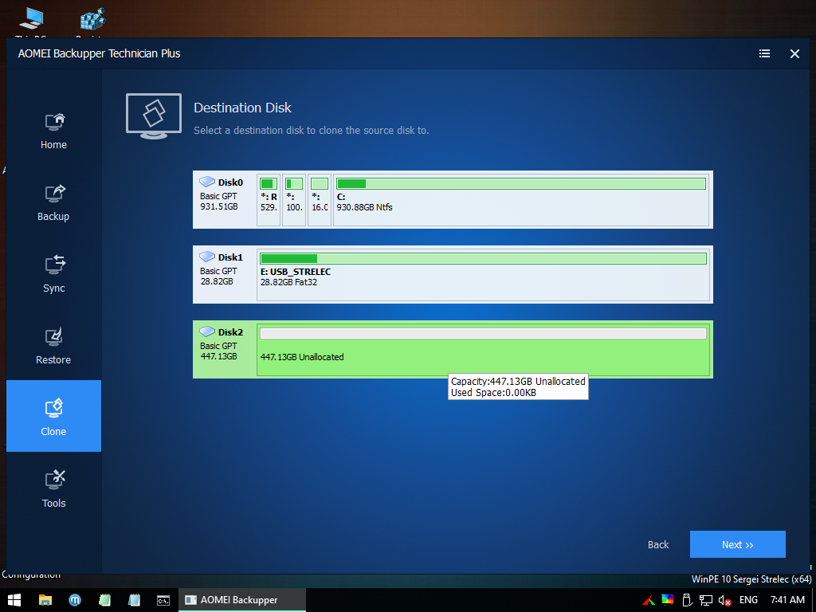Viewport: 816px width, 612px height.
Task: Click the USB safely remove tray icon
Action: coord(687,600)
